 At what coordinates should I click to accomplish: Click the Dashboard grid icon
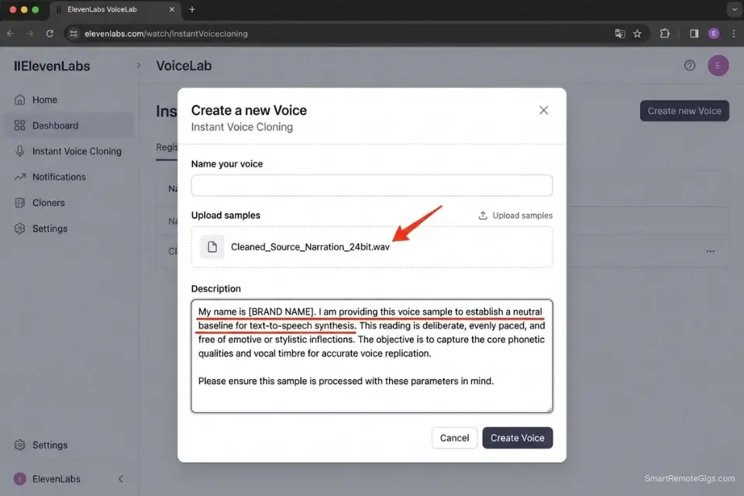click(19, 126)
